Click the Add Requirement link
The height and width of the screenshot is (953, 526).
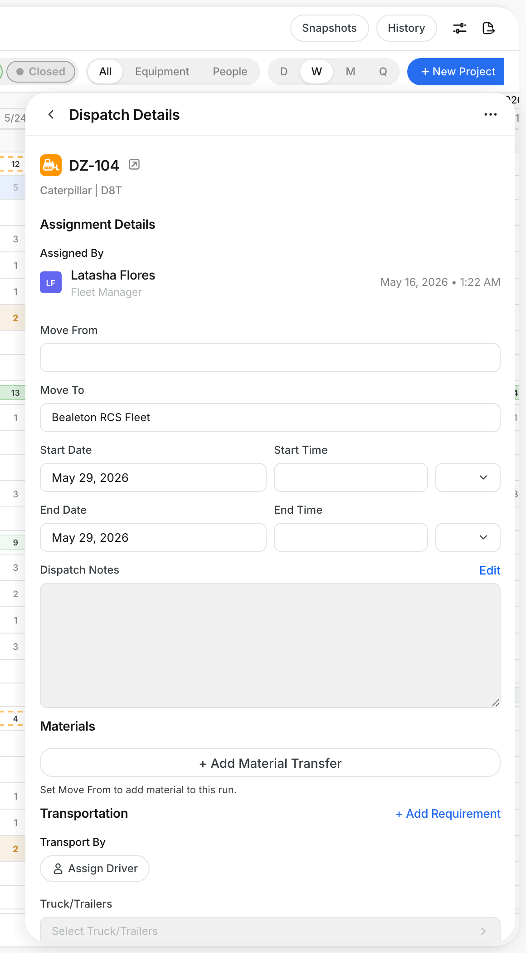coord(448,814)
